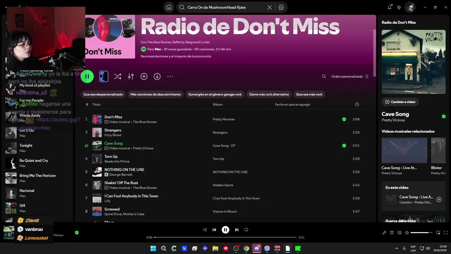The image size is (451, 254).
Task: Select the Que sea despersonalizado chip
Action: point(103,94)
